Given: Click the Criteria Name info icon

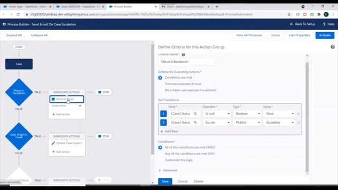Looking at the screenshot, I should coord(183,55).
